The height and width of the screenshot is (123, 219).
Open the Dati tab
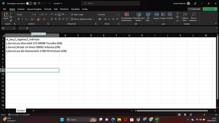tap(56, 9)
